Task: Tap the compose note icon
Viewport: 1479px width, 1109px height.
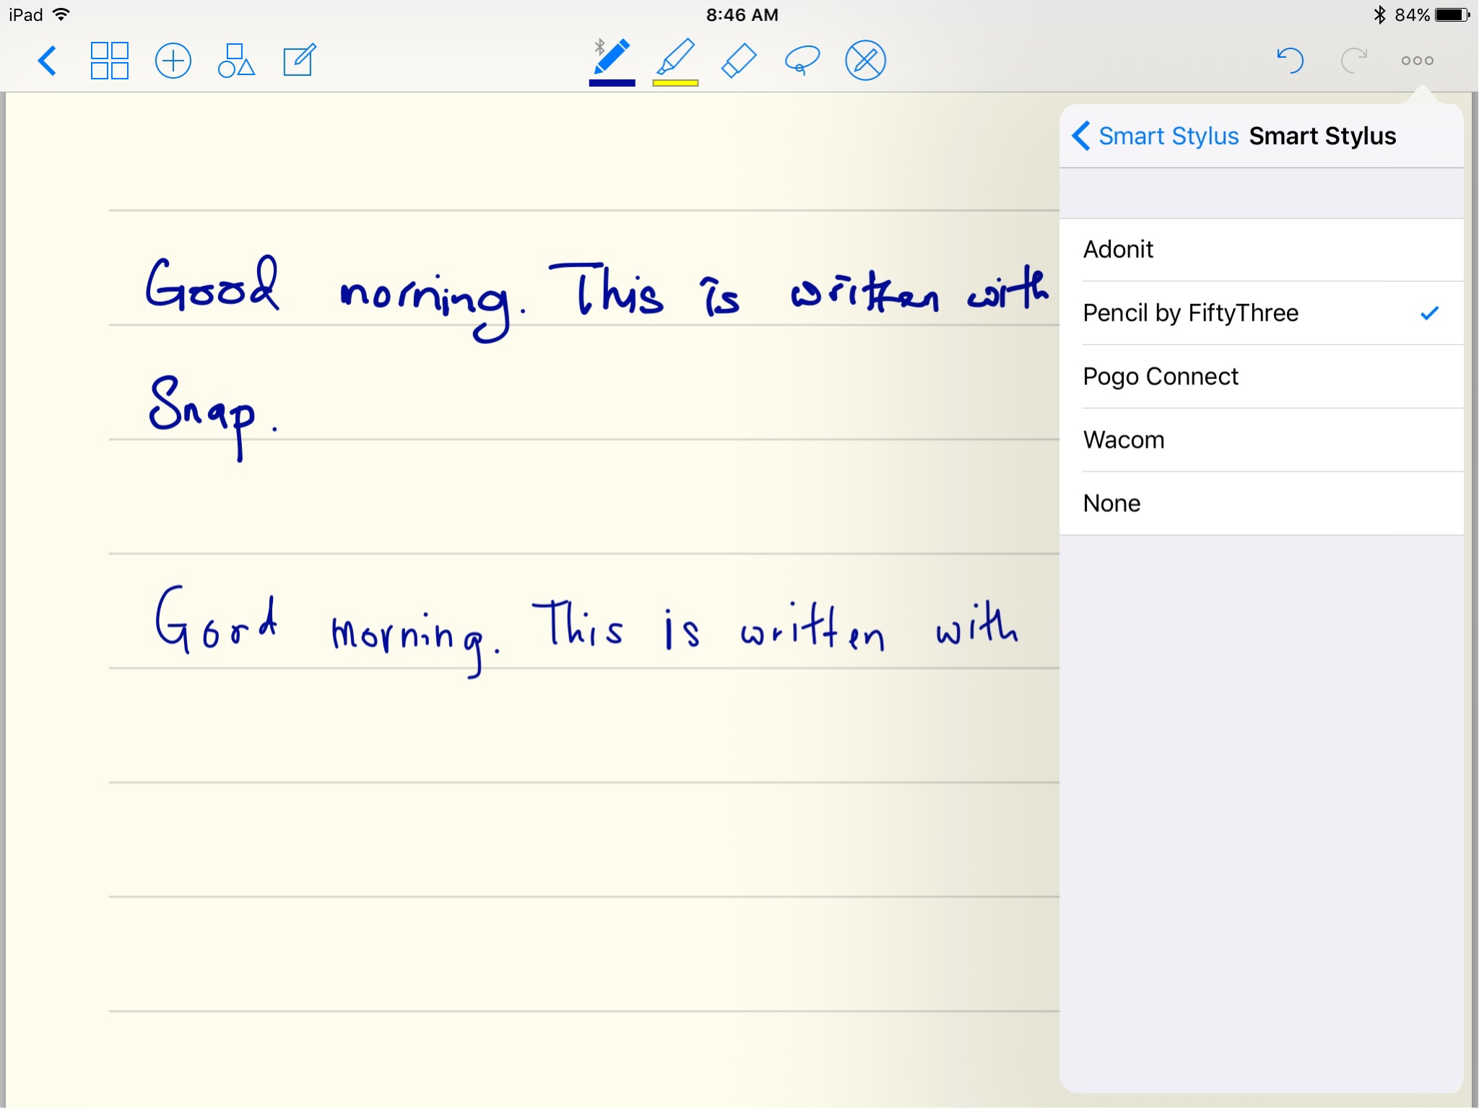Action: [x=299, y=61]
